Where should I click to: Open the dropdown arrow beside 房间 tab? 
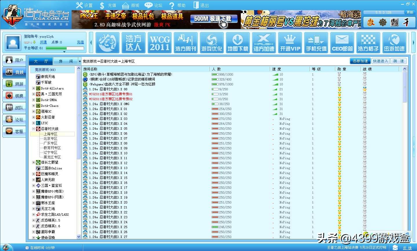point(80,61)
